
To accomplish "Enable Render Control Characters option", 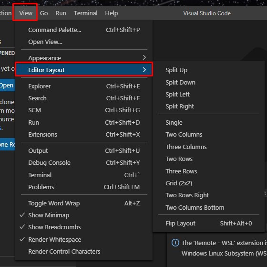I will [x=84, y=251].
